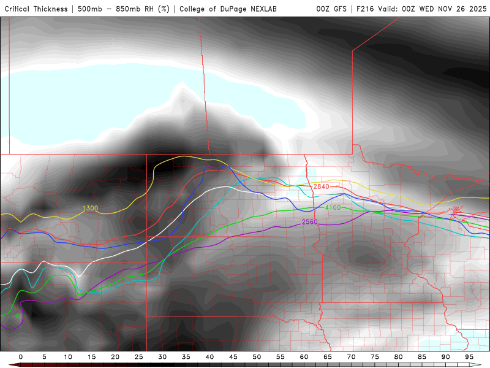Click the 40 value on the color scale
Image resolution: width=490 pixels, height=368 pixels.
point(209,357)
